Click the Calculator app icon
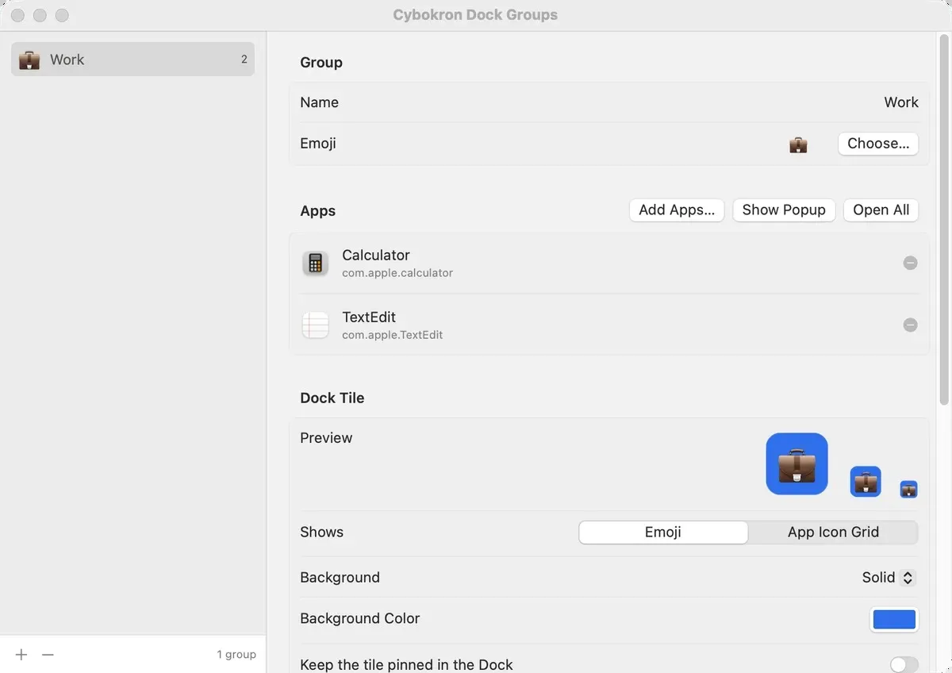 (316, 263)
